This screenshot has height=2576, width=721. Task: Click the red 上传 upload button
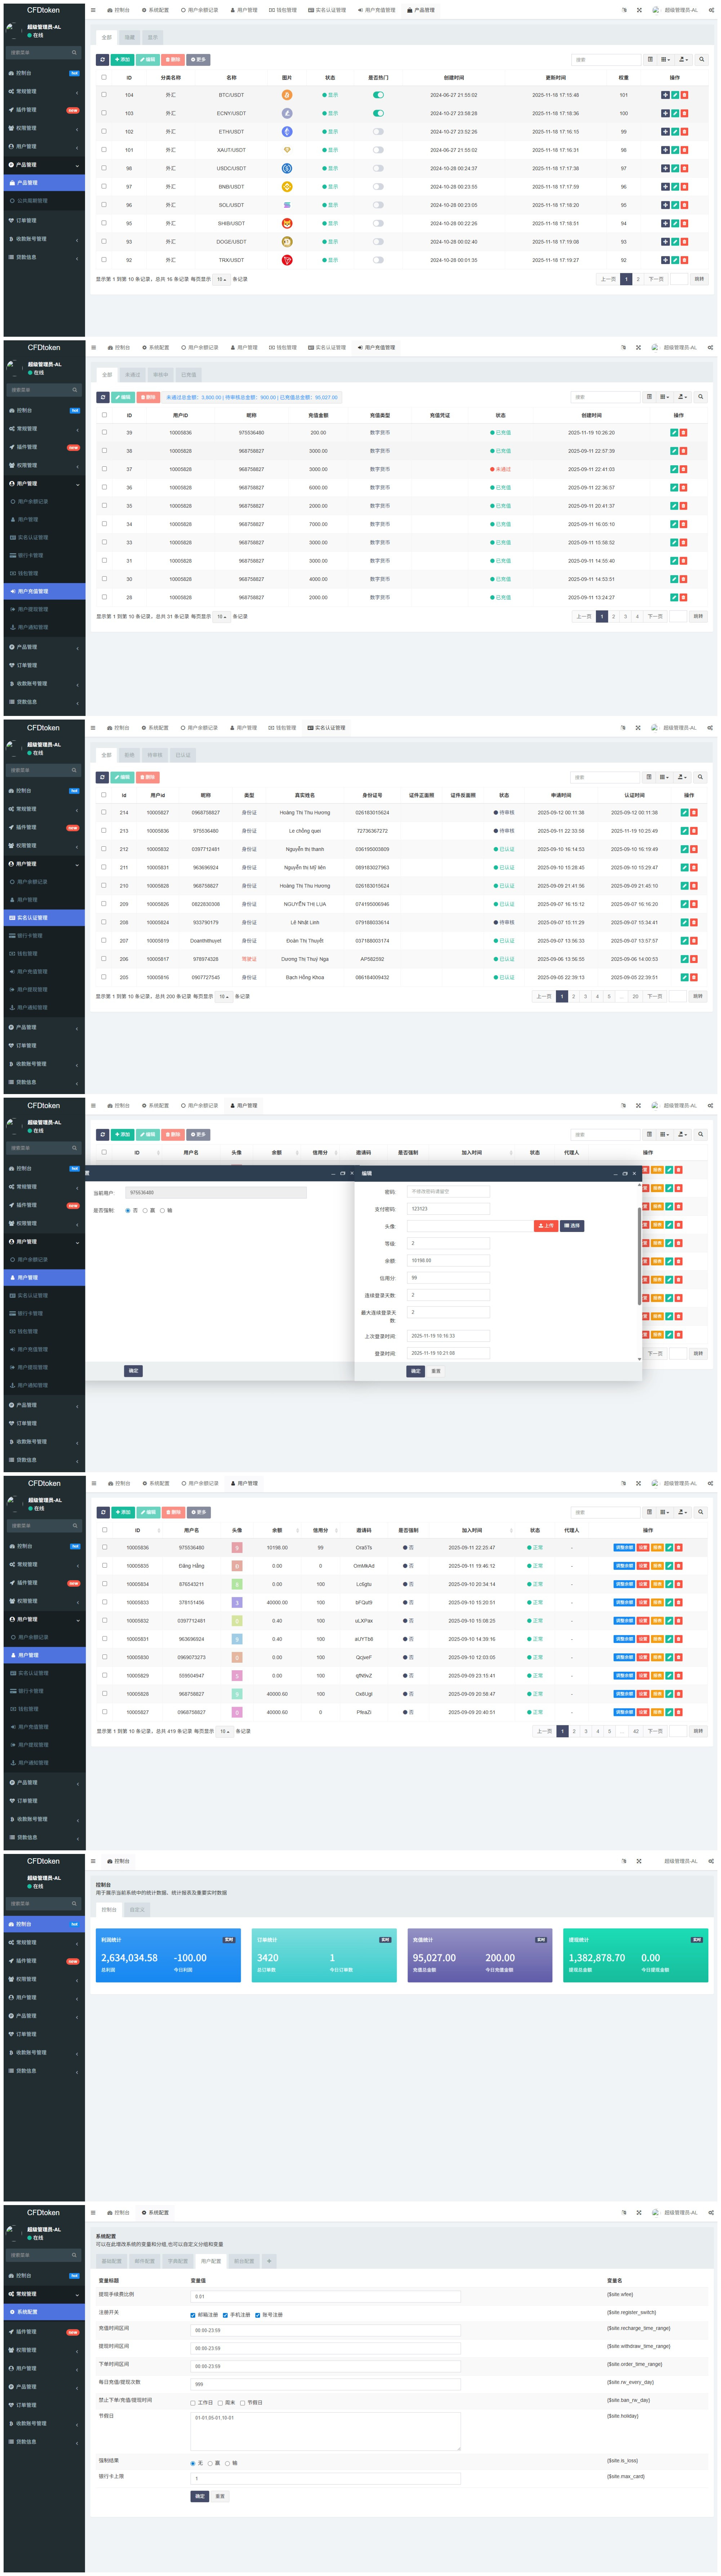545,1226
